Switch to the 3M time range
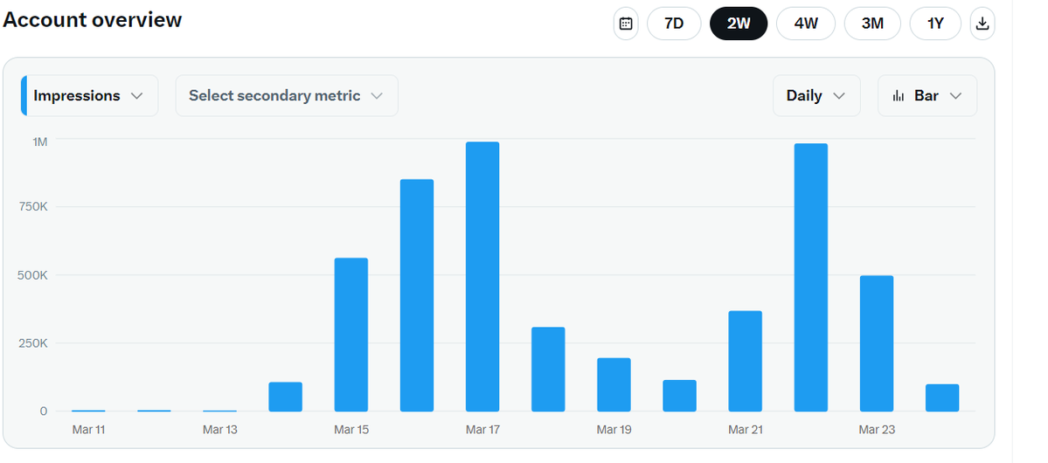 click(872, 24)
